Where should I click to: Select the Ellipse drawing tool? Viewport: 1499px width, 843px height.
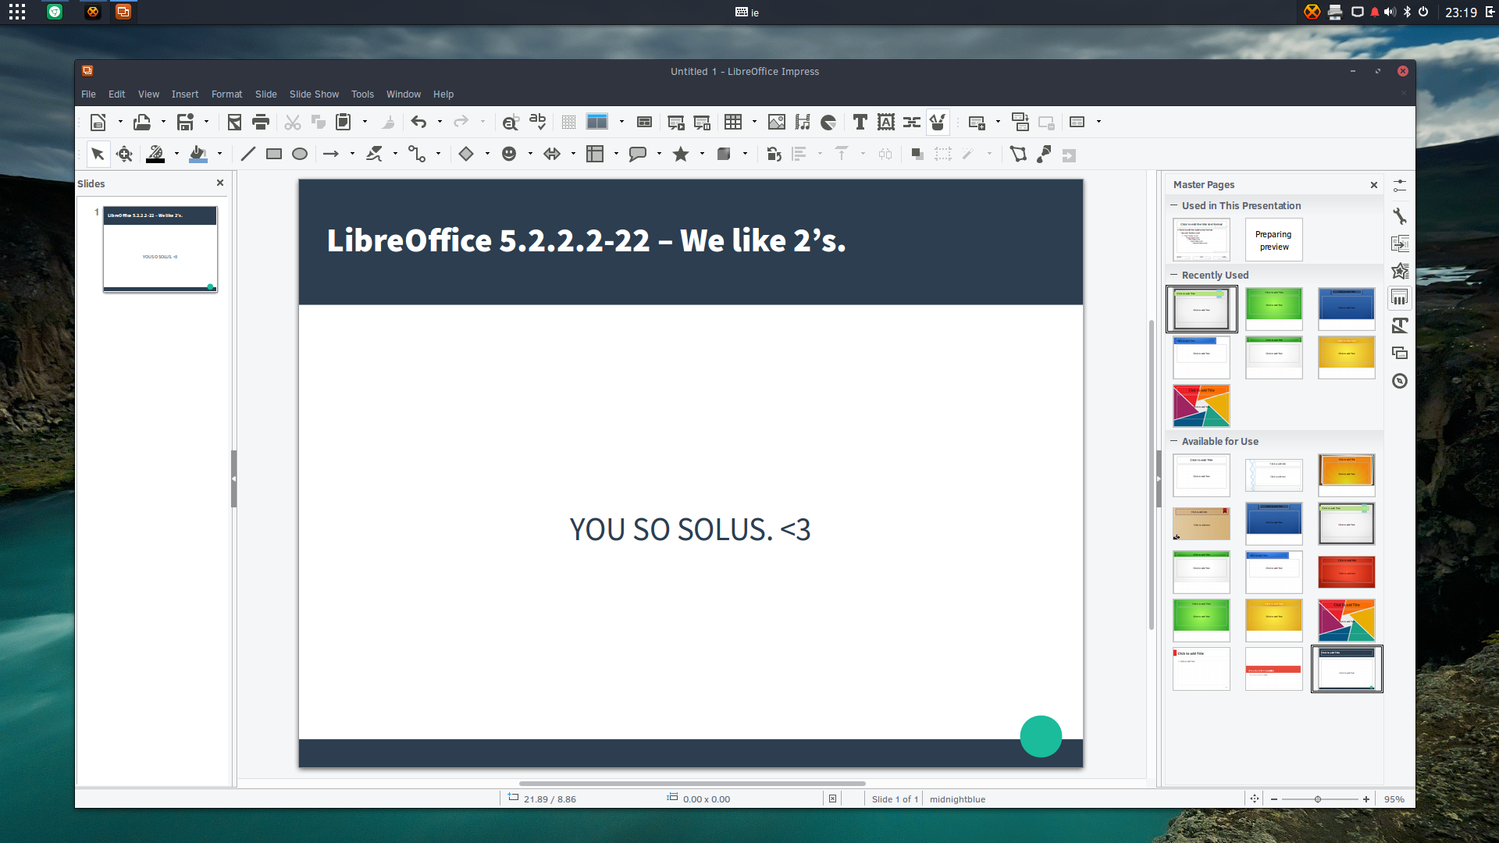click(x=300, y=155)
